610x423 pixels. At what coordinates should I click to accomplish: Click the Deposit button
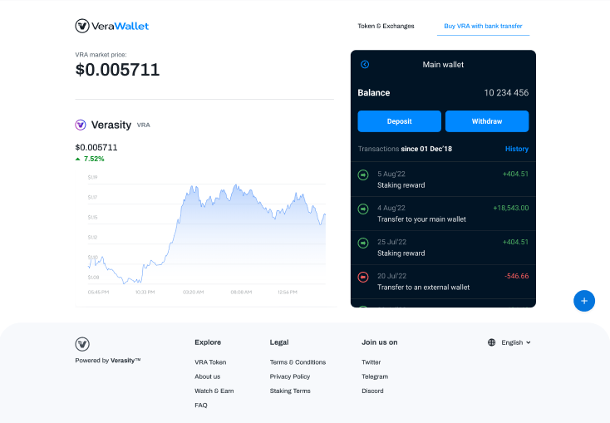(399, 121)
